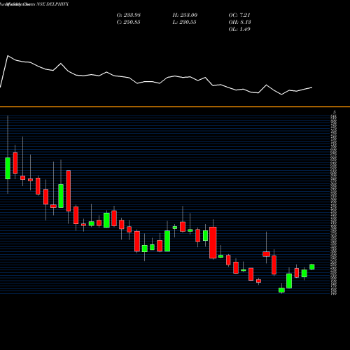Click the high price value H: 253.00

click(x=185, y=15)
